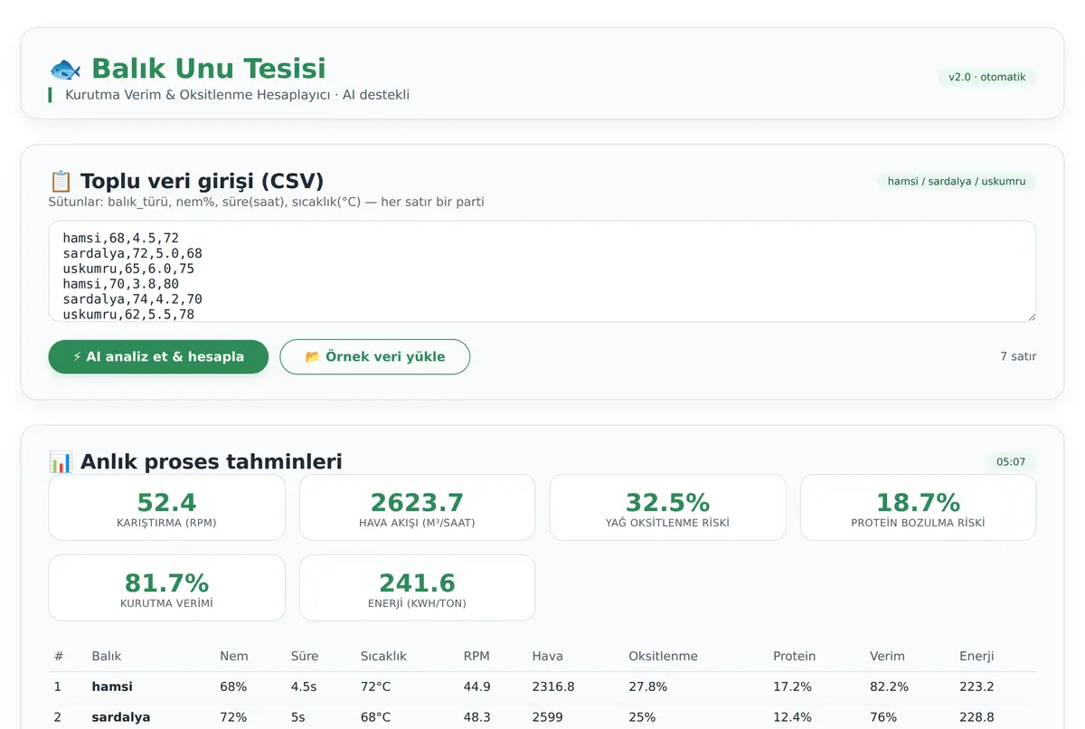The height and width of the screenshot is (729, 1085).
Task: Click the Balık column header
Action: click(107, 656)
